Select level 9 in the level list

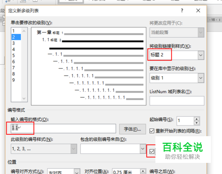[16, 80]
